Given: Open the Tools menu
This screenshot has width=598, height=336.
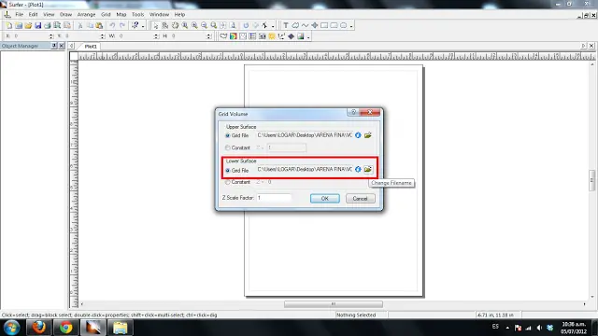Looking at the screenshot, I should 137,15.
